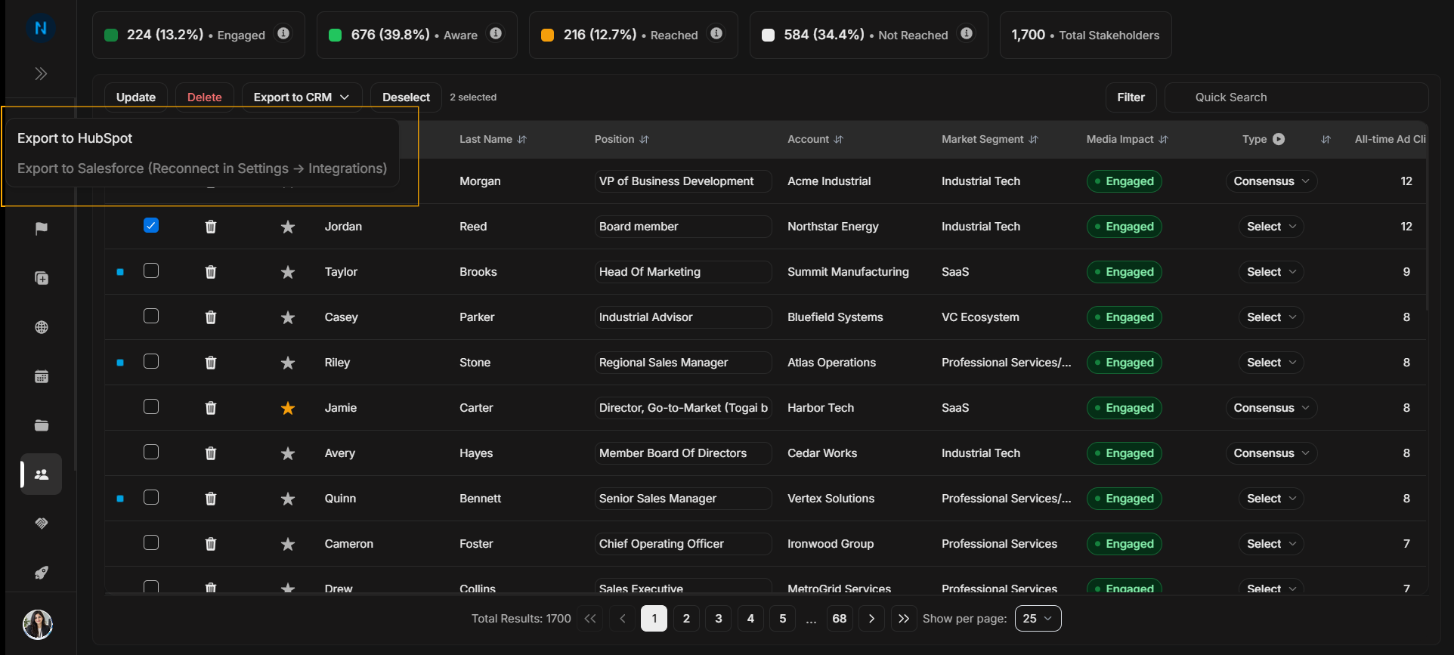Open the globe icon in sidebar

coord(42,327)
